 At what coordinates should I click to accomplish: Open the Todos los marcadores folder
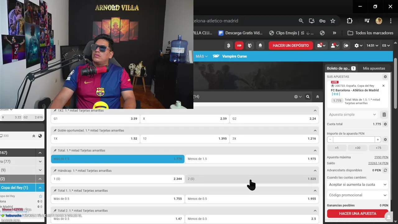[370, 33]
